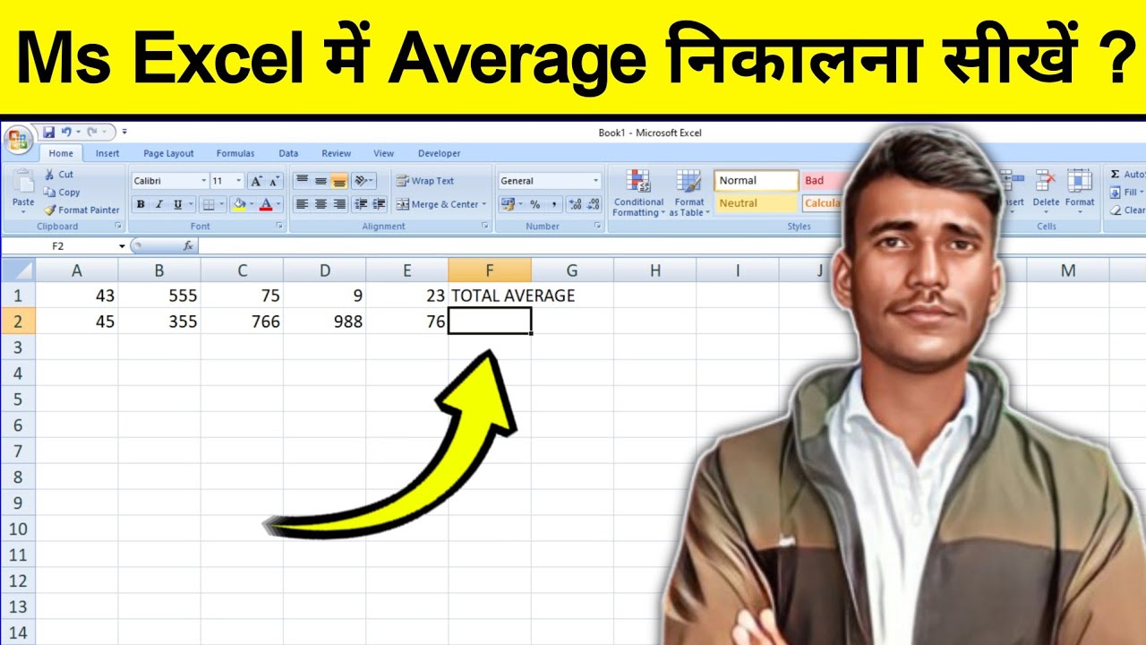Click the Paste clipboard icon
This screenshot has width=1146, height=645.
click(x=23, y=182)
